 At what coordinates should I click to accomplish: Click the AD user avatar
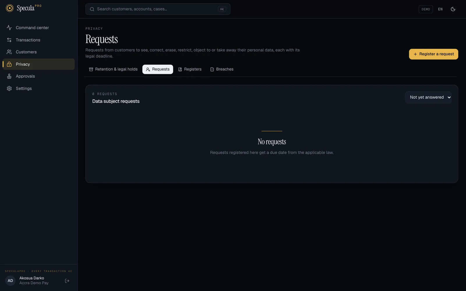(x=10, y=281)
